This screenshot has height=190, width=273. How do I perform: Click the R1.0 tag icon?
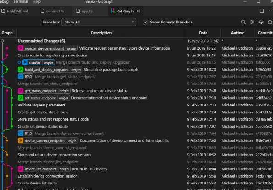coord(21,134)
